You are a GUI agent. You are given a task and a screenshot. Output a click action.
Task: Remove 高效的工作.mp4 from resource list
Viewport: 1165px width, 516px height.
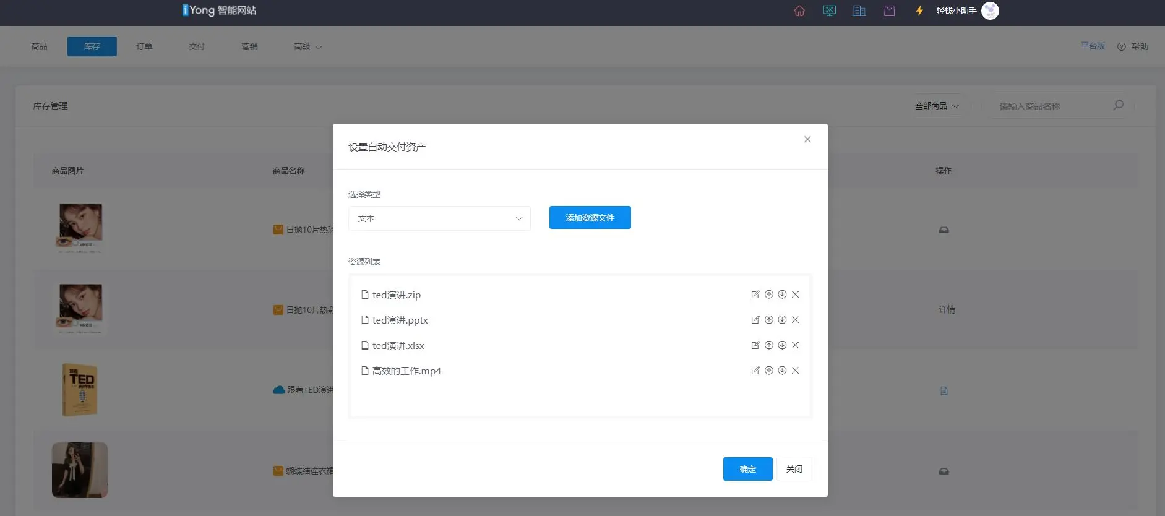(796, 371)
